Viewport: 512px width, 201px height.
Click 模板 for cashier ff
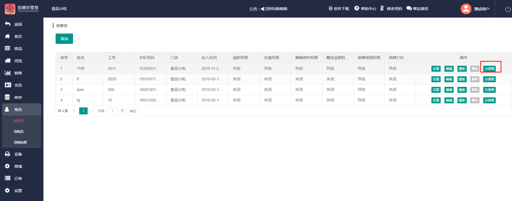tap(462, 79)
